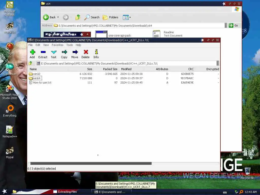Click the 7-Zip path address field
This screenshot has width=260, height=195.
(126, 63)
